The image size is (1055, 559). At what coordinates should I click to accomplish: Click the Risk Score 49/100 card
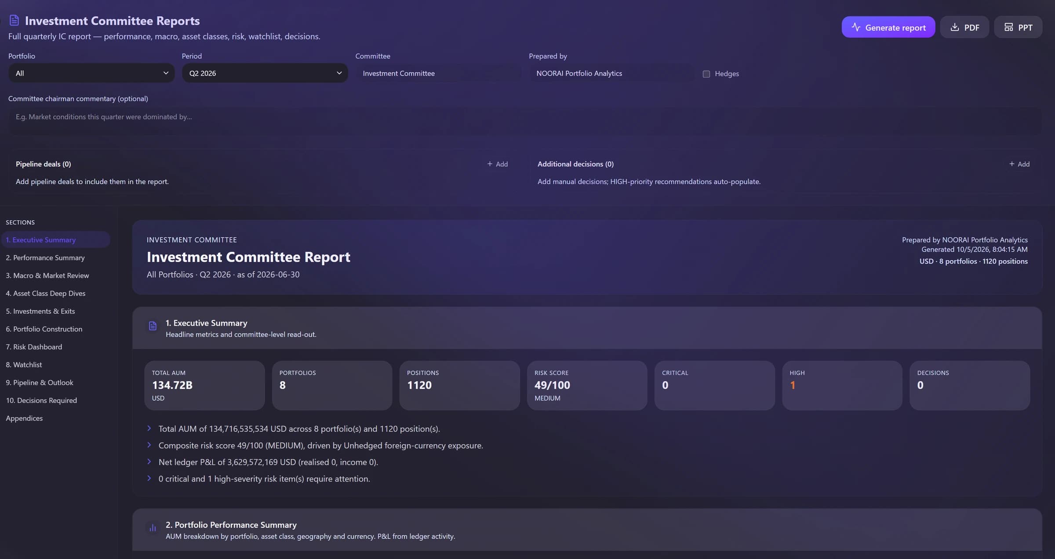(x=587, y=385)
